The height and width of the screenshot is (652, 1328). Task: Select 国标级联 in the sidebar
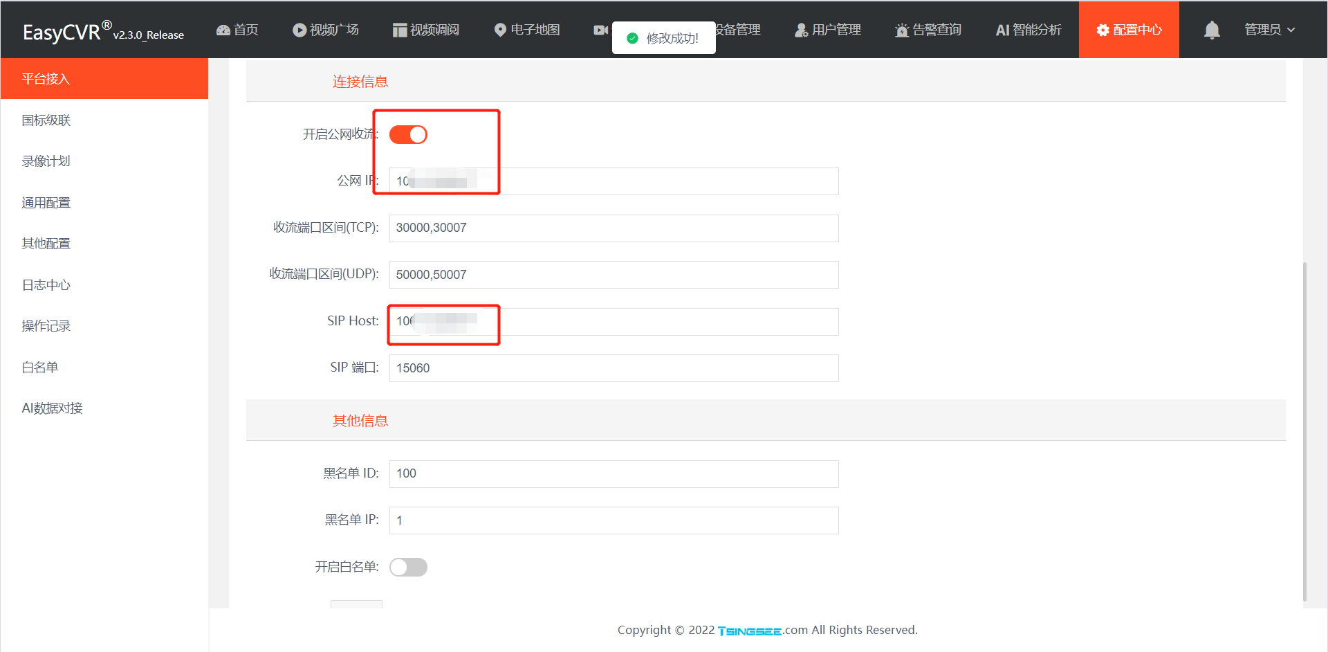click(104, 120)
